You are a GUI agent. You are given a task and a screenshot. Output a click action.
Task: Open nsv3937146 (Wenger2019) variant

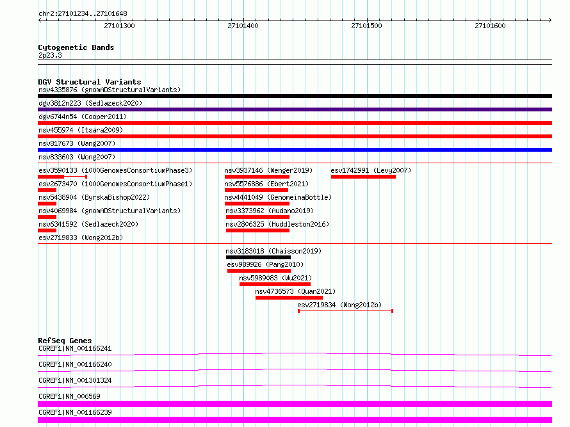[268, 170]
